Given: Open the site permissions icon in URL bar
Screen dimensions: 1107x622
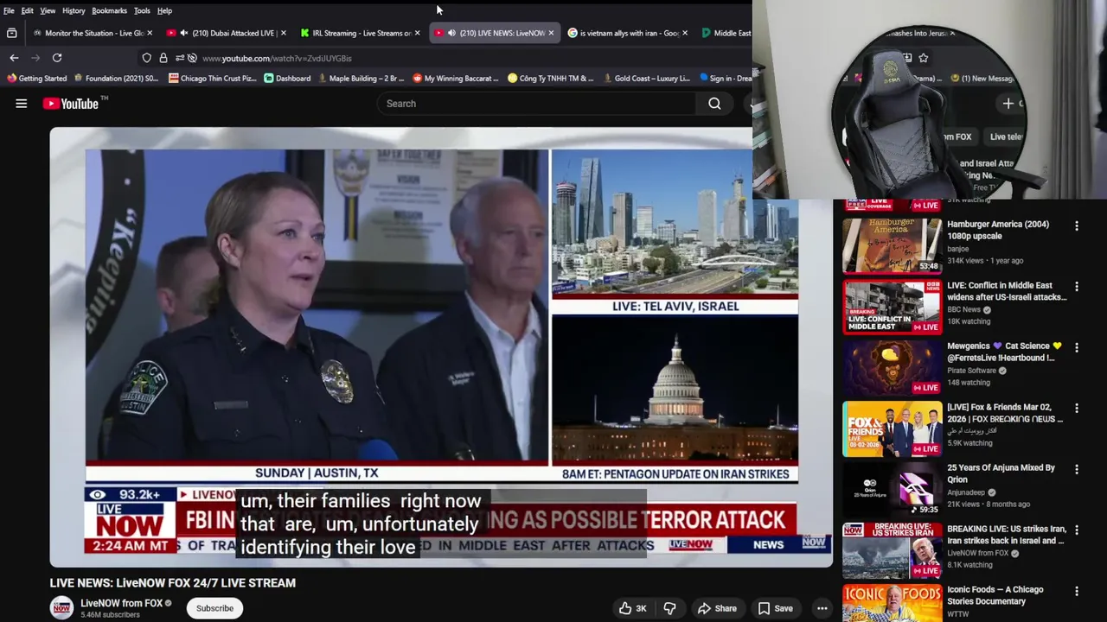Looking at the screenshot, I should point(179,58).
